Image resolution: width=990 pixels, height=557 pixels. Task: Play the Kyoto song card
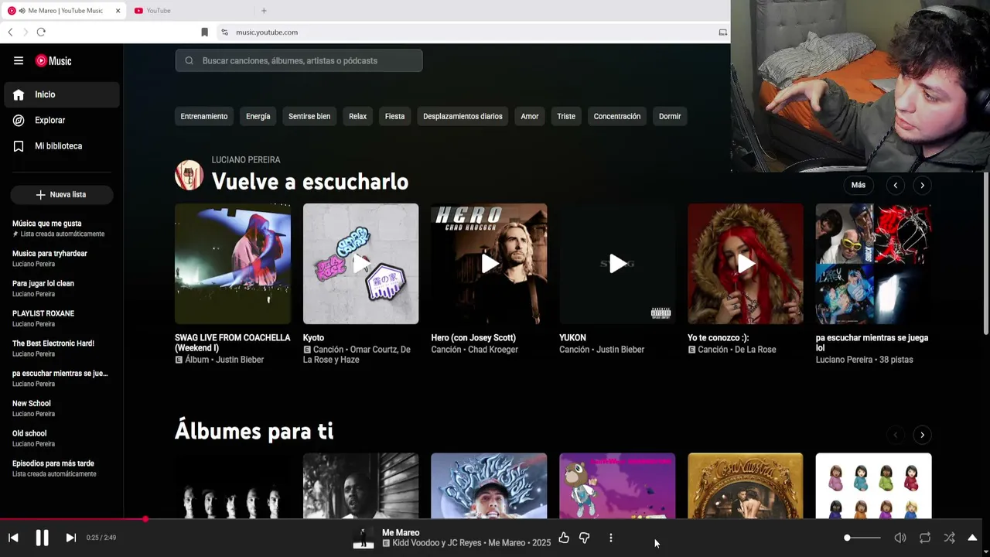pyautogui.click(x=360, y=264)
